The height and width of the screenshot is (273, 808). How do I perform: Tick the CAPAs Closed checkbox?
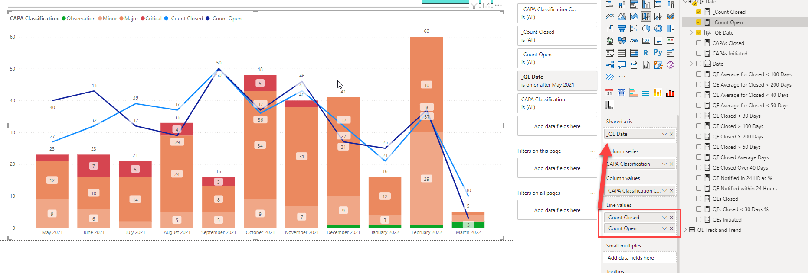(x=699, y=43)
